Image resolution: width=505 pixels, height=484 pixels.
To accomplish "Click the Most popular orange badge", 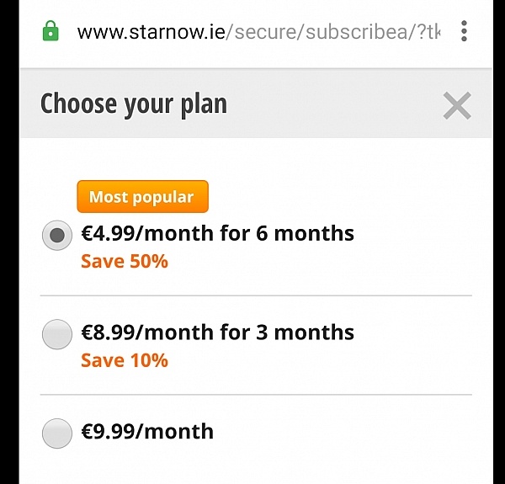I will pyautogui.click(x=143, y=196).
